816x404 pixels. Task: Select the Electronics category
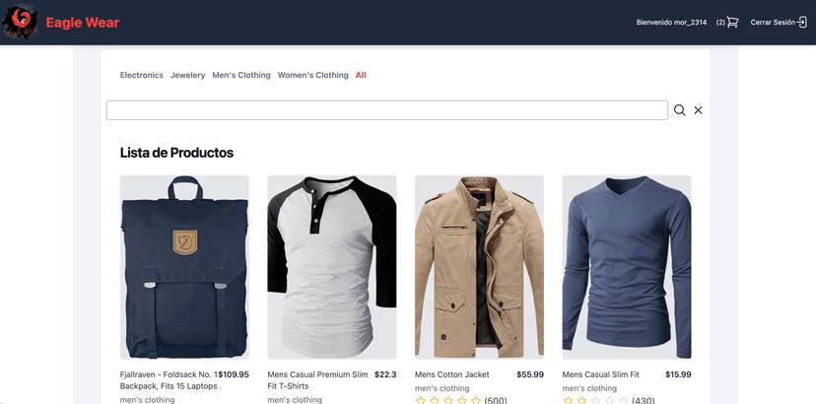142,75
